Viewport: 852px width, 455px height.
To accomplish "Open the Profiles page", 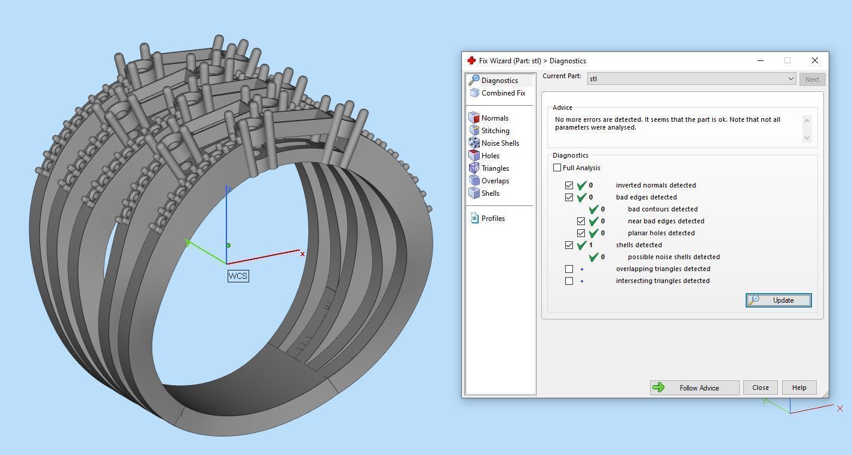I will click(x=493, y=219).
